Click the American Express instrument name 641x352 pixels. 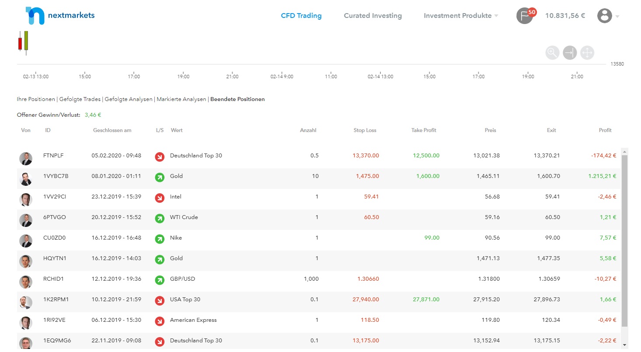click(x=193, y=320)
